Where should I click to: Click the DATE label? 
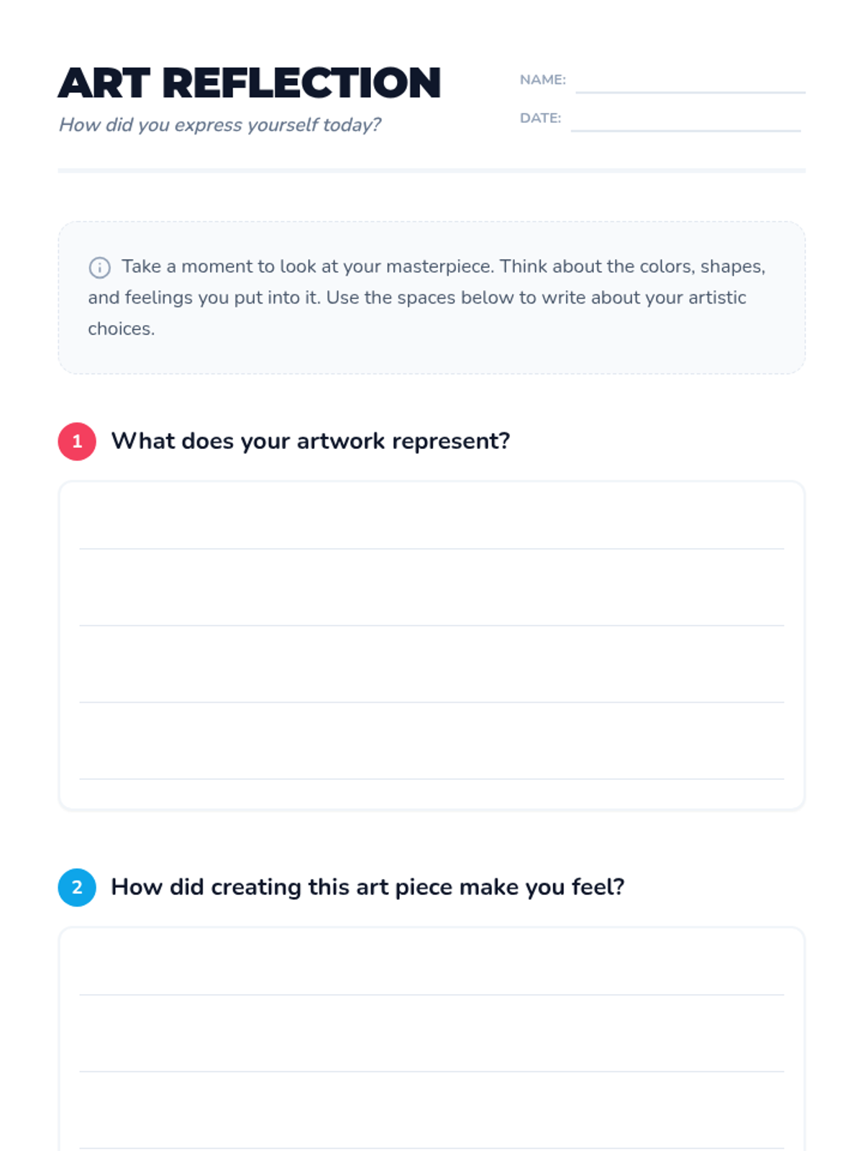click(541, 118)
